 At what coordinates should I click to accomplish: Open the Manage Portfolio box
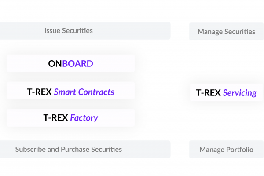(x=226, y=150)
